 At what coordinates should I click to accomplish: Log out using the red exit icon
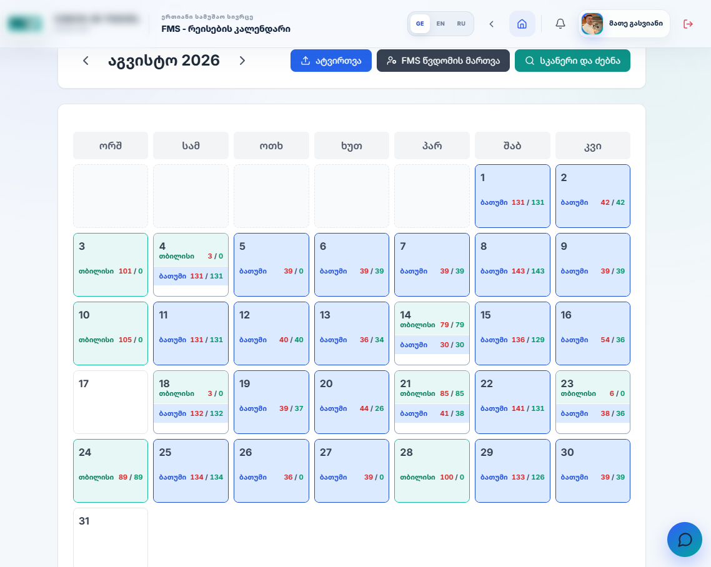coord(688,24)
